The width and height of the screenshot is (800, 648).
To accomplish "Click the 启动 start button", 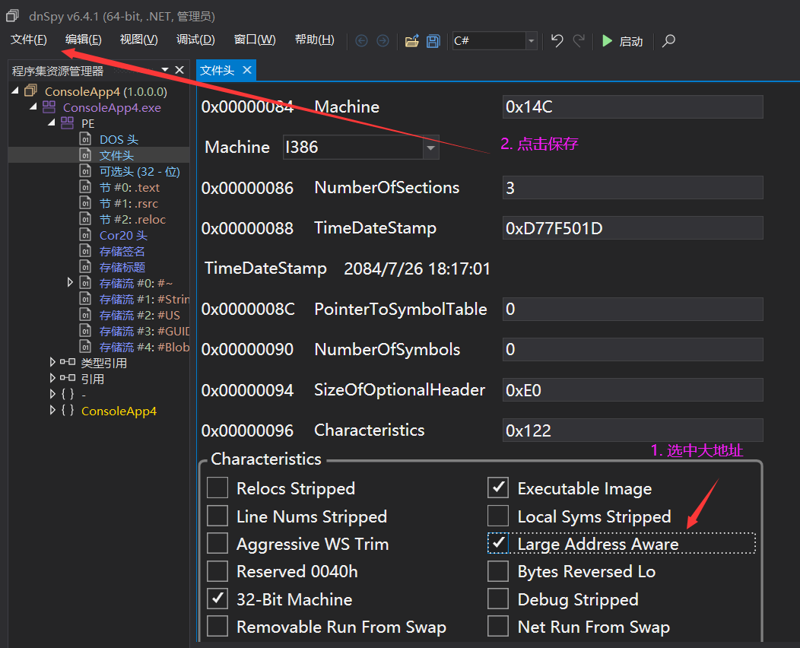I will click(x=622, y=41).
